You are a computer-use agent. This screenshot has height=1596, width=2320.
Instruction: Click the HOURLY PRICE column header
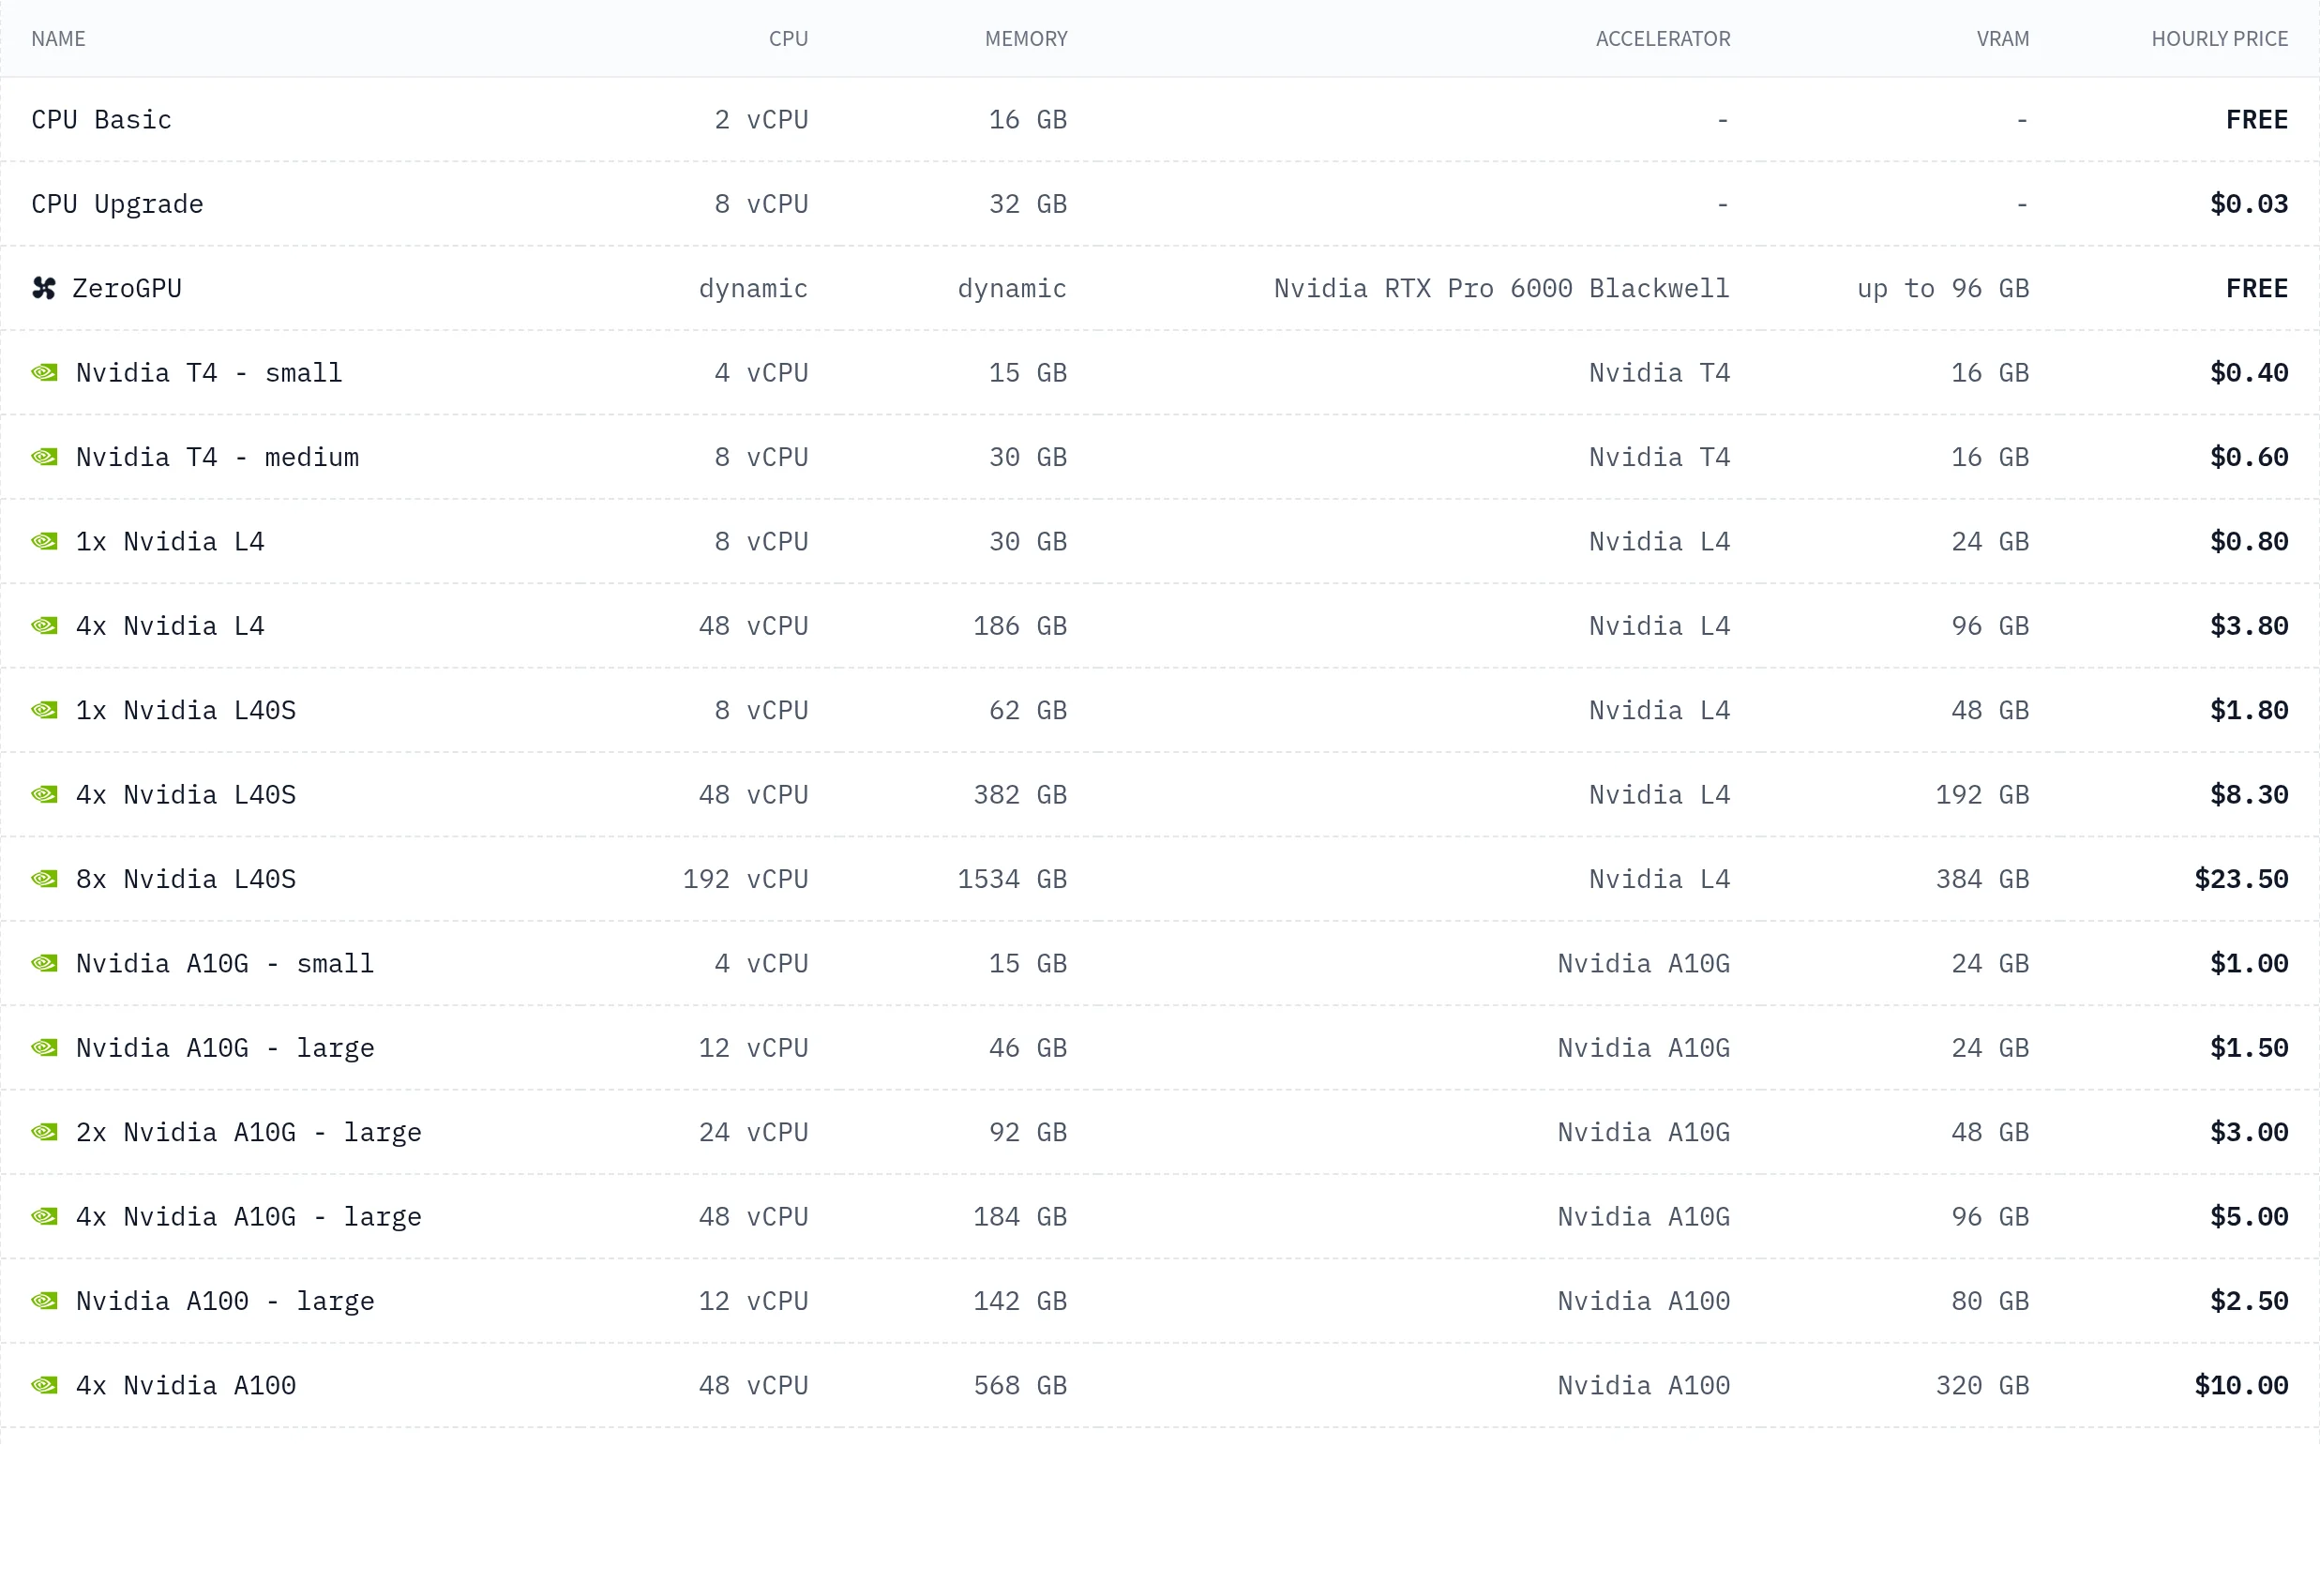coord(2220,39)
